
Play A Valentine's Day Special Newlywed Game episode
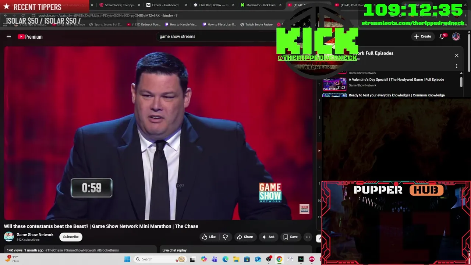pyautogui.click(x=396, y=79)
